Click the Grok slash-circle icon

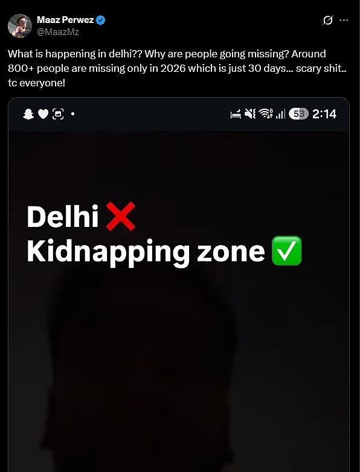coord(328,21)
